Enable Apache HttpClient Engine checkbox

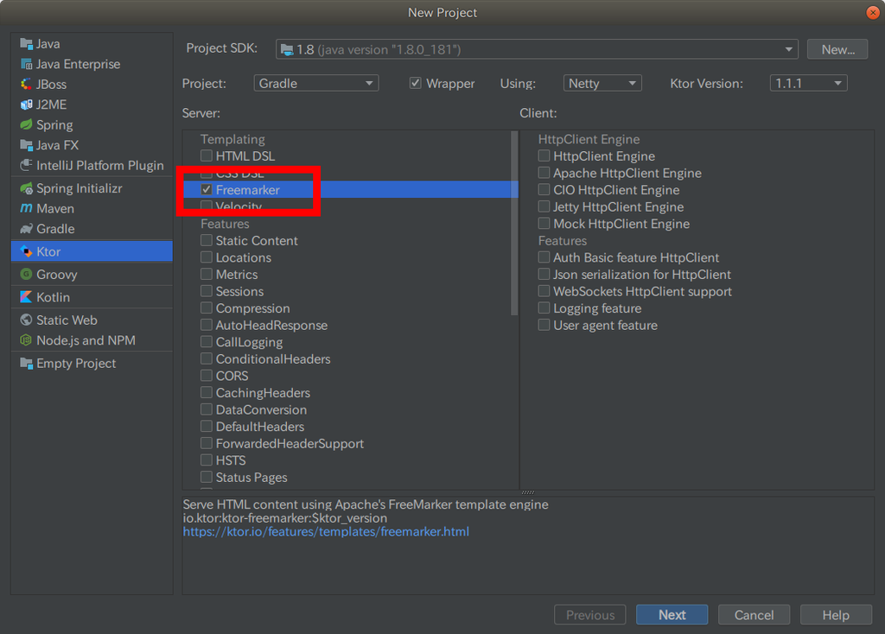tap(544, 173)
